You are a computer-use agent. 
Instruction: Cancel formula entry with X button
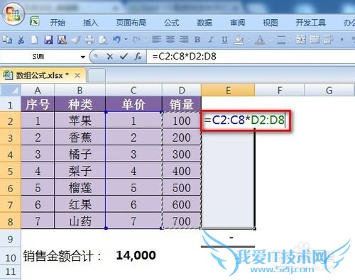click(x=109, y=57)
